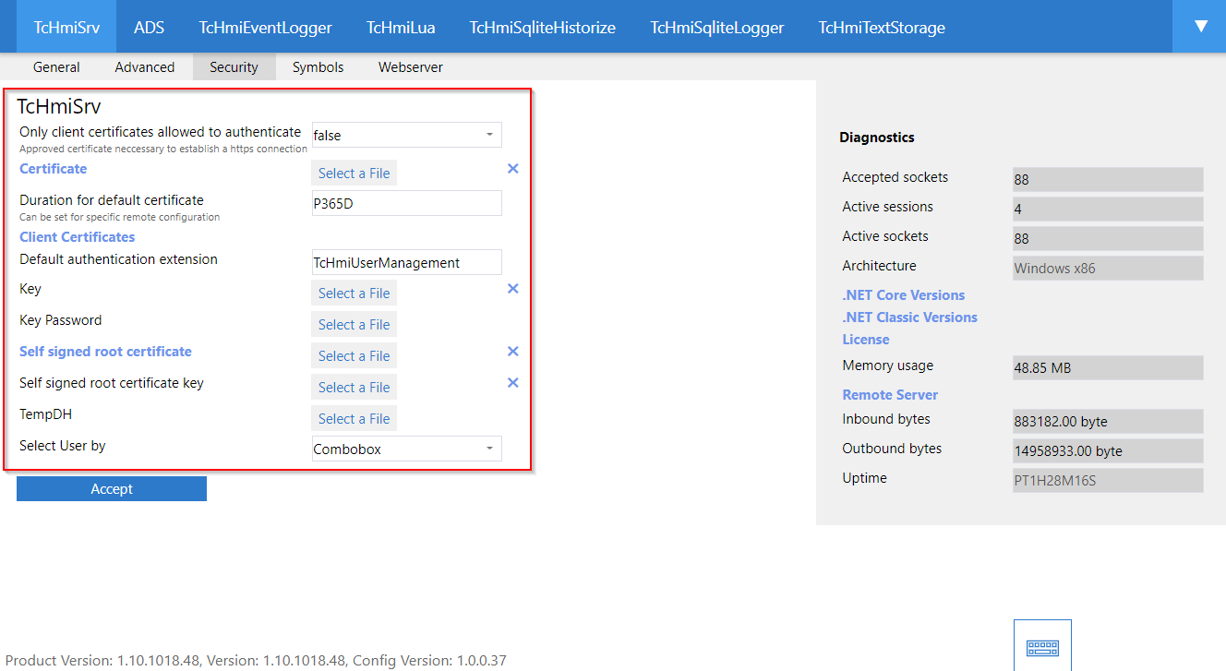Switch to the Advanced sub-tab
The image size is (1226, 671).
145,66
